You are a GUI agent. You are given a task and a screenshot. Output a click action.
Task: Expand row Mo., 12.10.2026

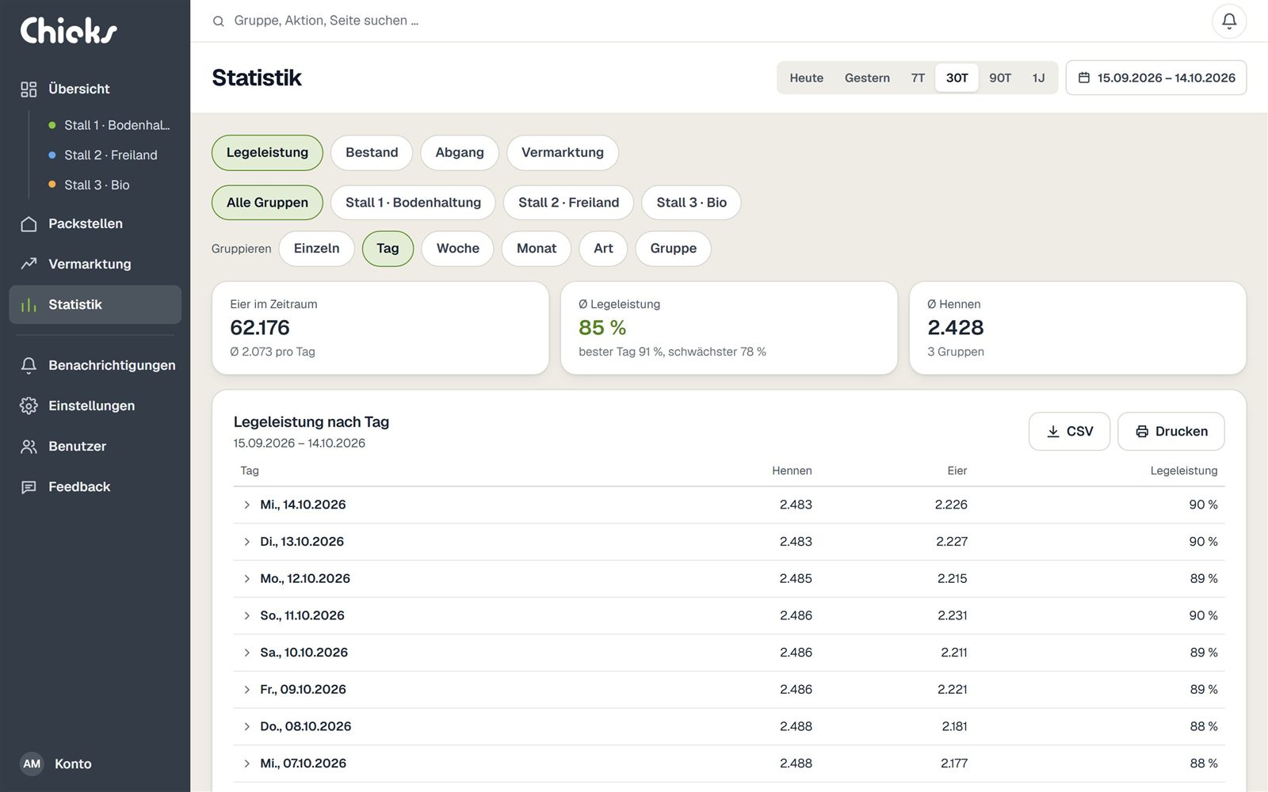coord(246,579)
